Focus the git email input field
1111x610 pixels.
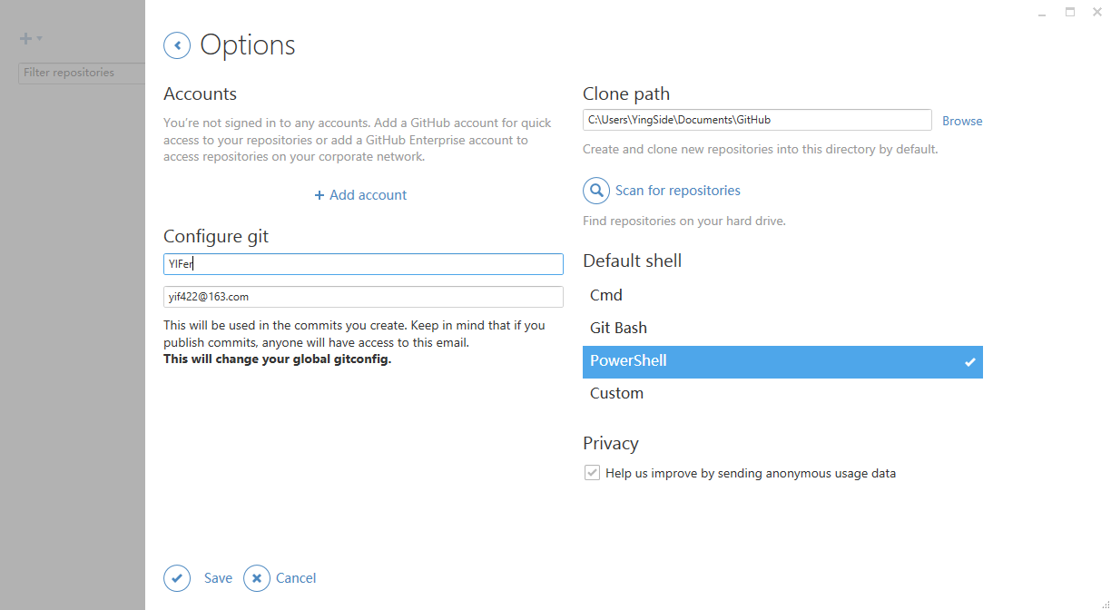363,297
